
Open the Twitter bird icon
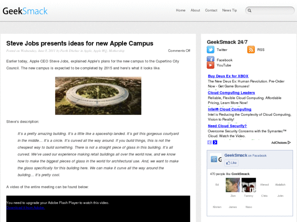(210, 50)
